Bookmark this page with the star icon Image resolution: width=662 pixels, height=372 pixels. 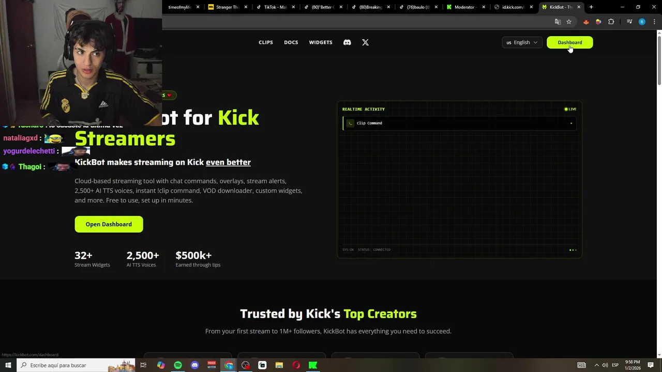(569, 22)
